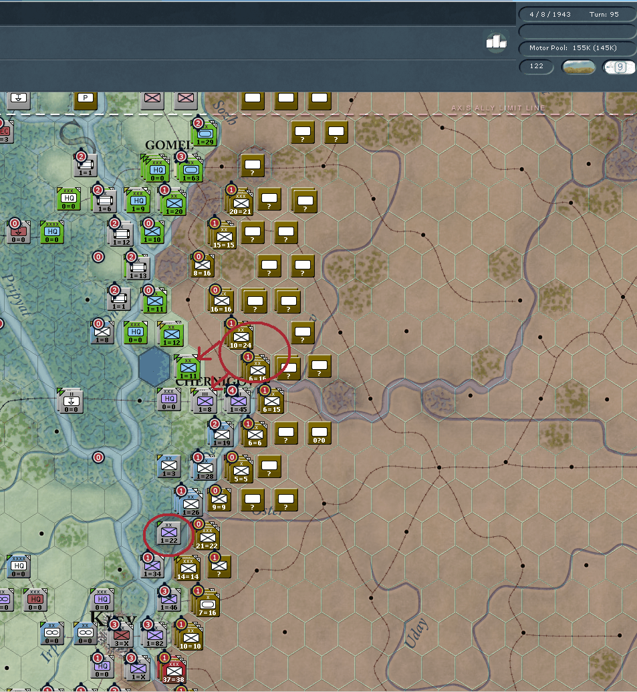Click the Motor Pool 155K readout
Viewport: 637px width, 692px height.
point(576,47)
